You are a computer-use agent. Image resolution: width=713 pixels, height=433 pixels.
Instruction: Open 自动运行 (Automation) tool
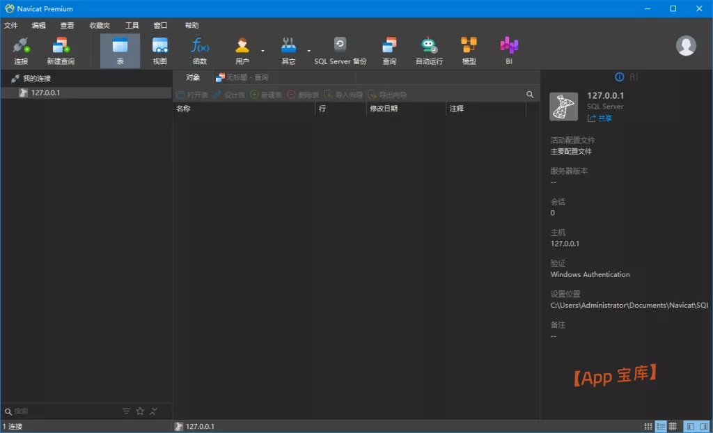pyautogui.click(x=429, y=51)
